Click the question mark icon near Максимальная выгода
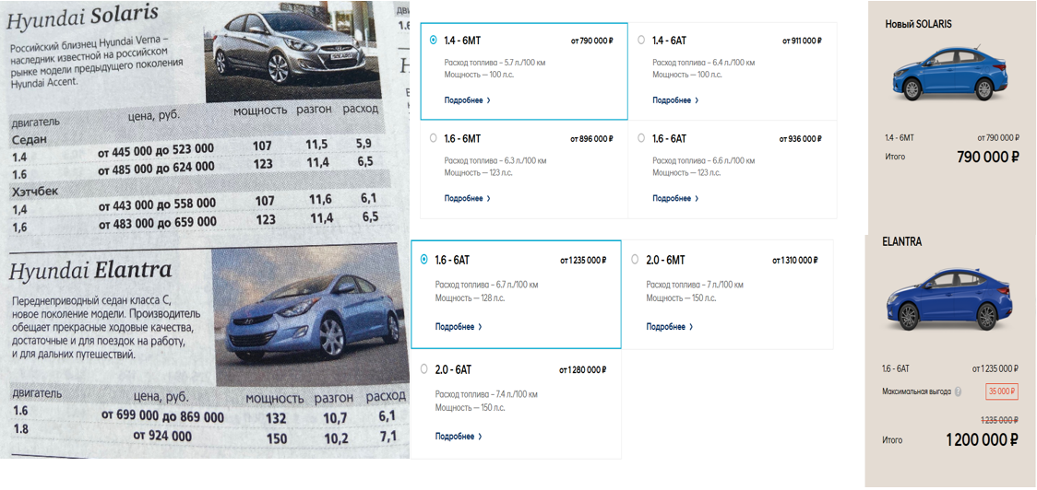Viewport: 1037px width, 490px height. pos(958,391)
